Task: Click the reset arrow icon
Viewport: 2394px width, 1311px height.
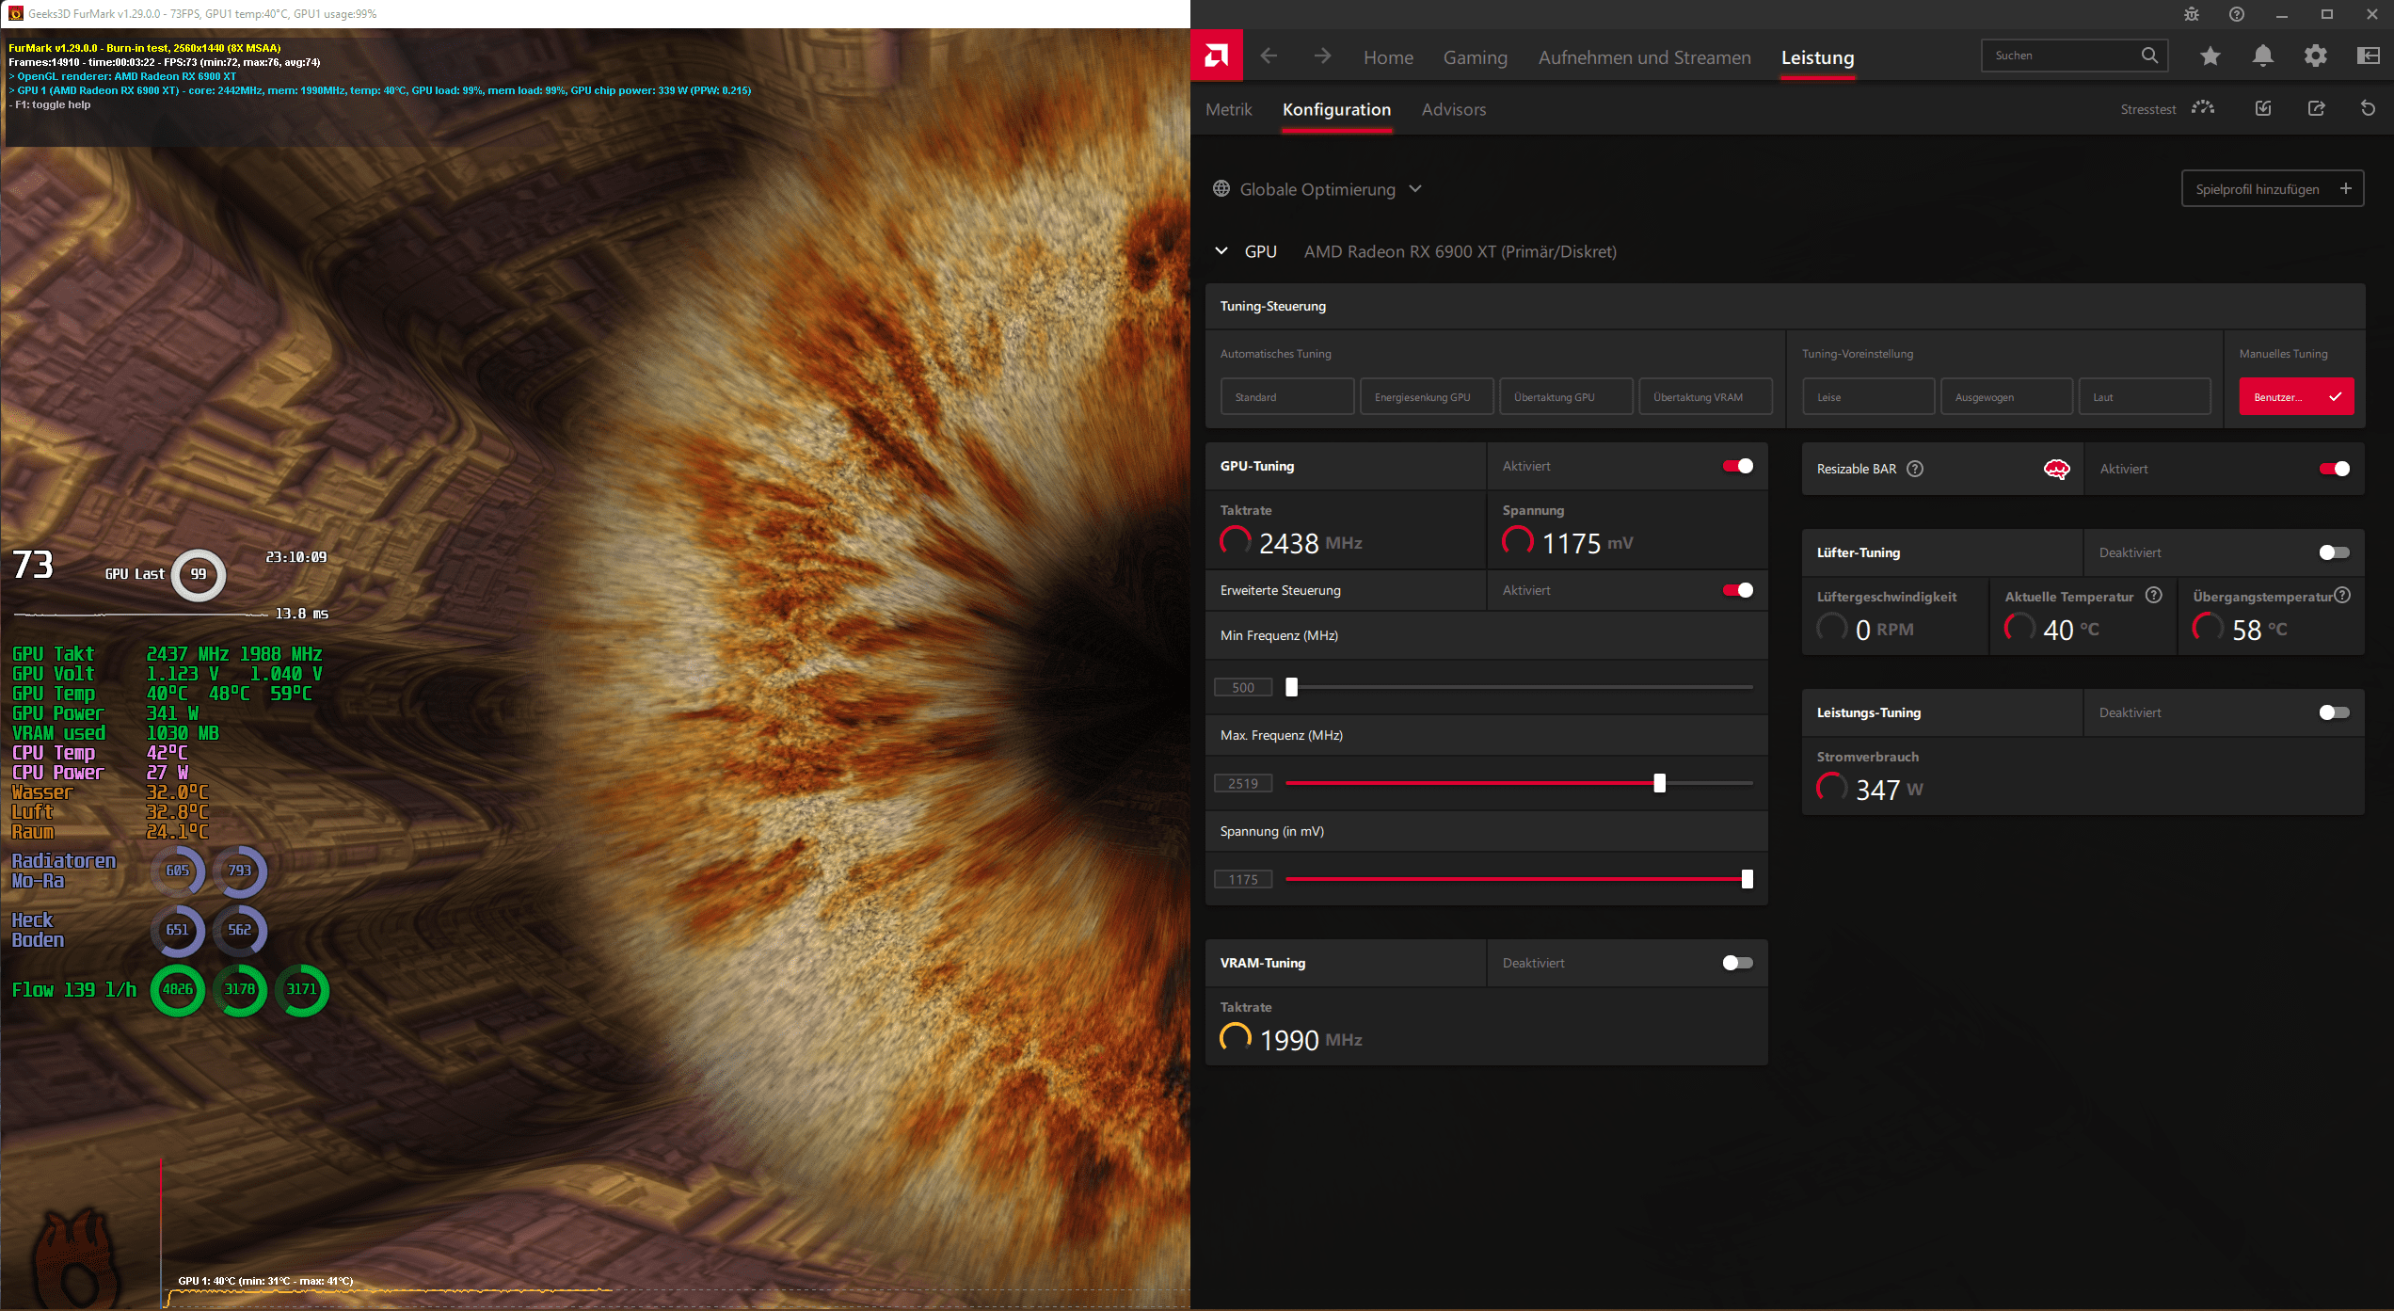Action: pyautogui.click(x=2369, y=108)
